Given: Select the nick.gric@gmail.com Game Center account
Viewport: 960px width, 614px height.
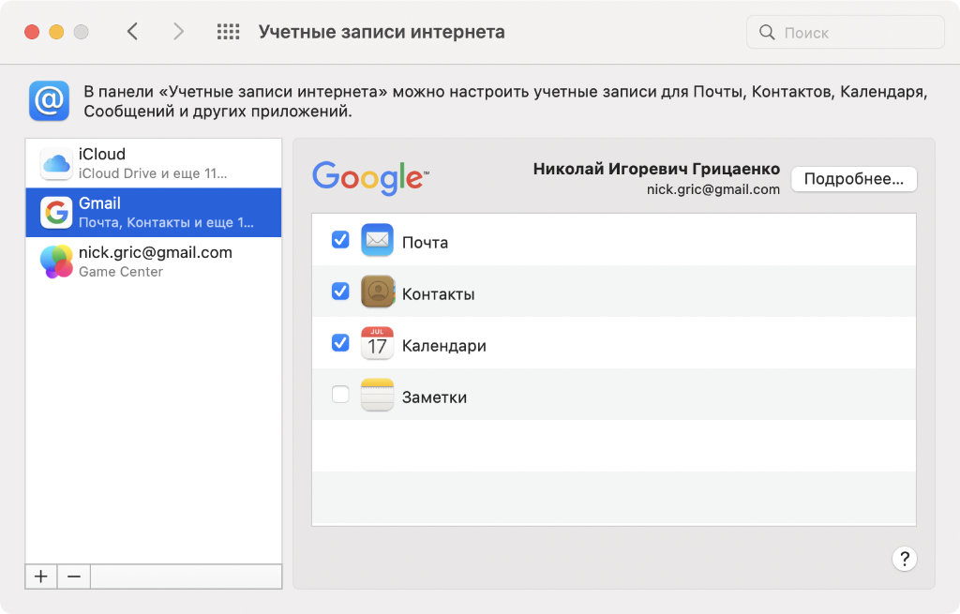Looking at the screenshot, I should 155,262.
